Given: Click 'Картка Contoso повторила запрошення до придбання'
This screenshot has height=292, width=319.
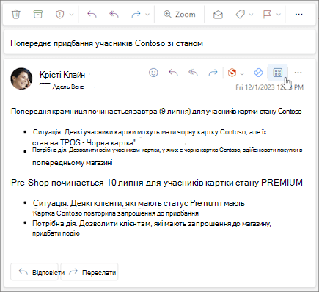Looking at the screenshot, I should click(x=116, y=213).
